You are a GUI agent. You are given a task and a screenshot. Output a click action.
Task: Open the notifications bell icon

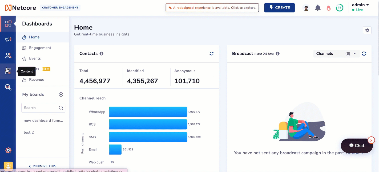(318, 8)
